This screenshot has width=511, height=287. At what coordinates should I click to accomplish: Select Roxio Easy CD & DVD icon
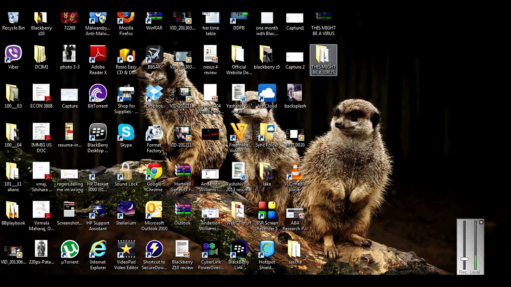tap(126, 61)
